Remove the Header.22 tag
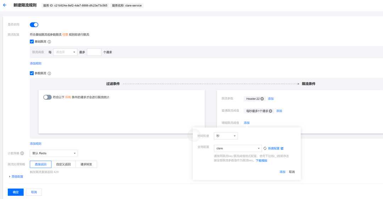Viewport: 383px width, 199px height. click(262, 99)
